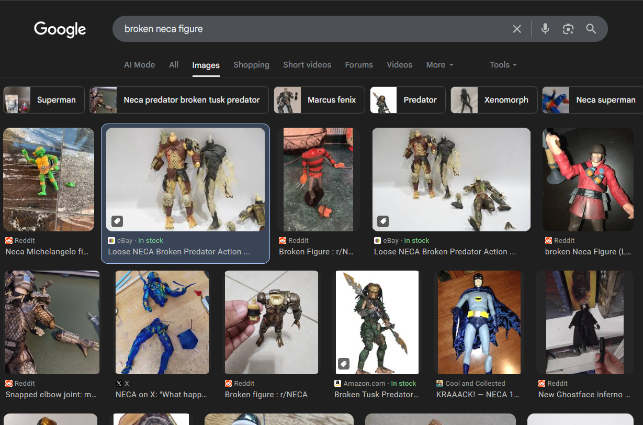Filter by the Superman suggestion chip
Viewport: 643px width, 425px height.
click(x=44, y=100)
